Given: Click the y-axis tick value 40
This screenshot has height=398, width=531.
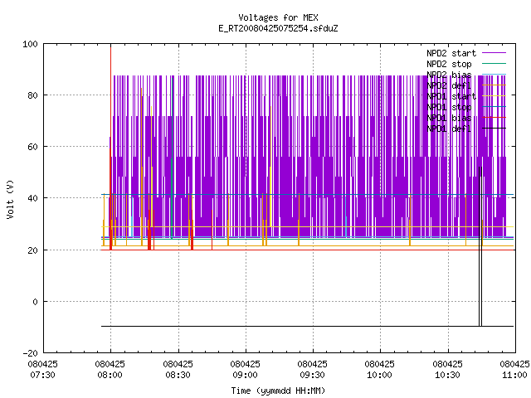Looking at the screenshot, I should [33, 198].
